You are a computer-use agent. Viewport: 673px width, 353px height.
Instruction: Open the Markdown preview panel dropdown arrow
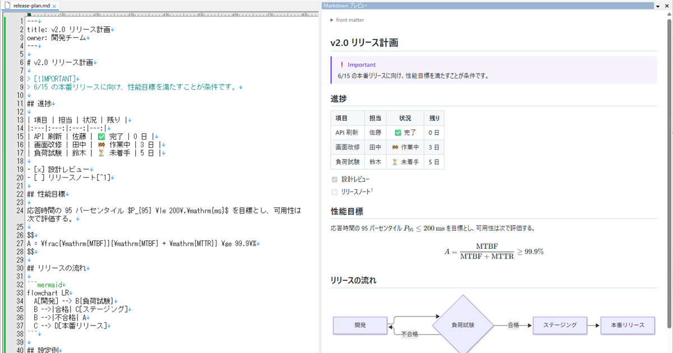(657, 6)
